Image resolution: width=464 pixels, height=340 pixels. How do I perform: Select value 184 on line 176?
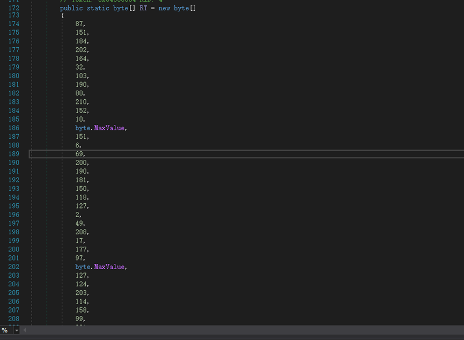81,41
